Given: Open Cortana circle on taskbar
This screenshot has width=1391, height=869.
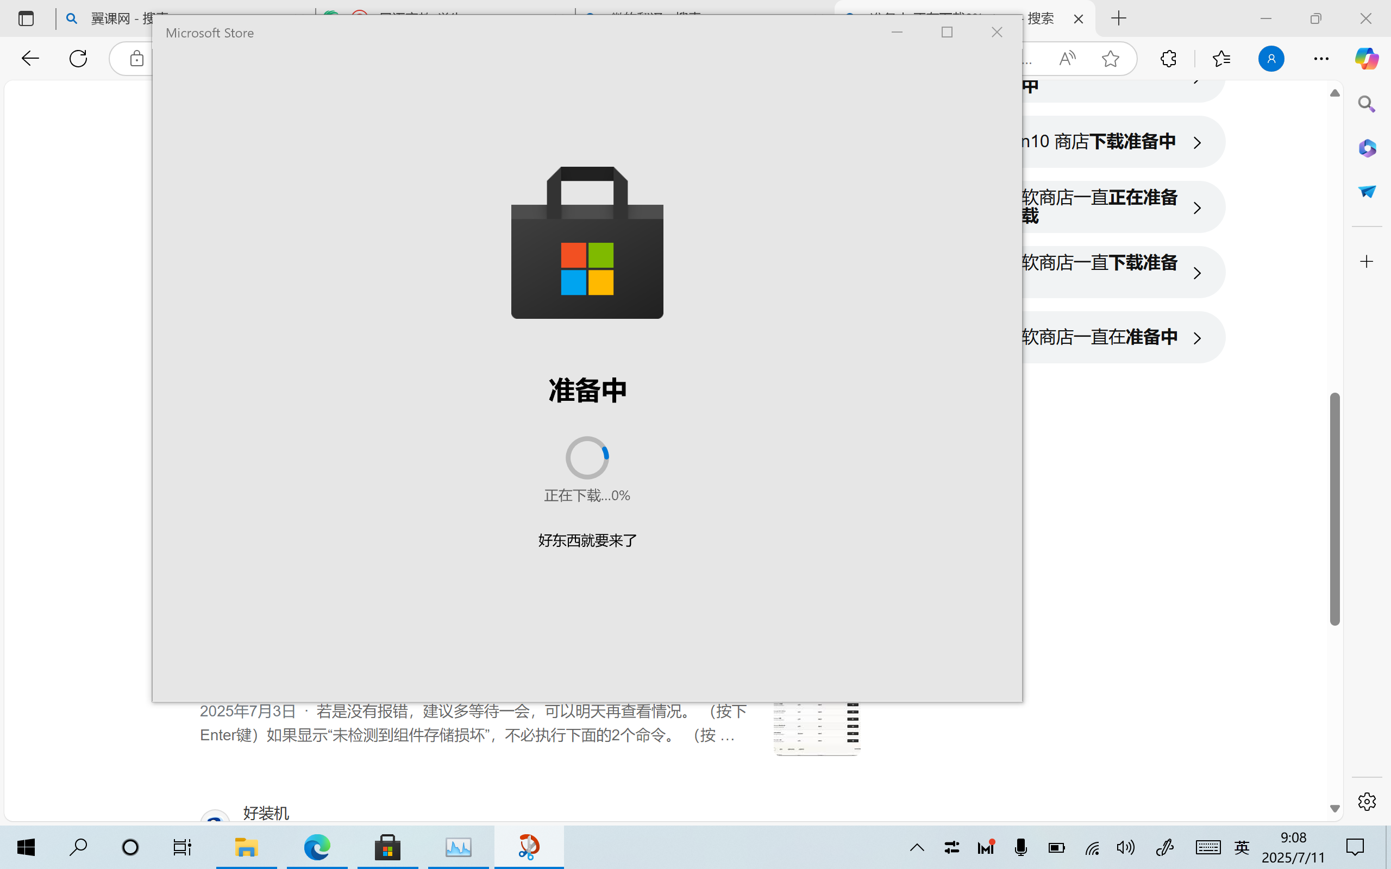Looking at the screenshot, I should pyautogui.click(x=130, y=847).
